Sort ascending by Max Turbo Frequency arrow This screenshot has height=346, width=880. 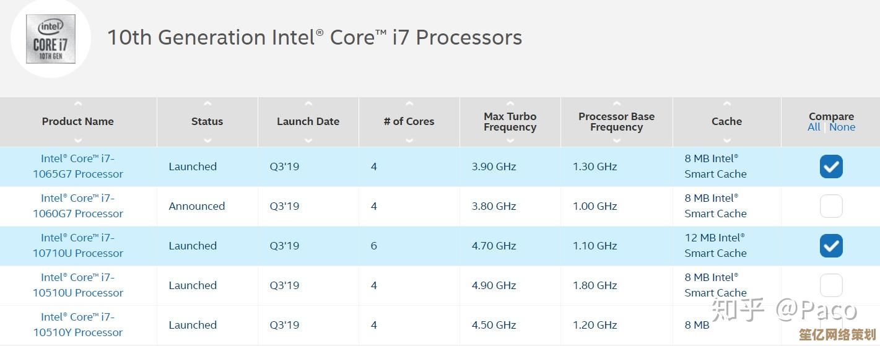coord(510,104)
